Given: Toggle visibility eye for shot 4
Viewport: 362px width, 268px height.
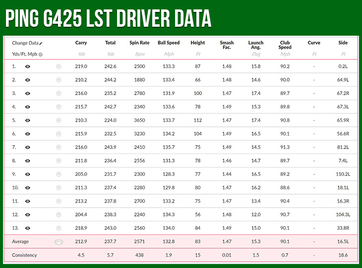Looking at the screenshot, I should click(x=28, y=107).
